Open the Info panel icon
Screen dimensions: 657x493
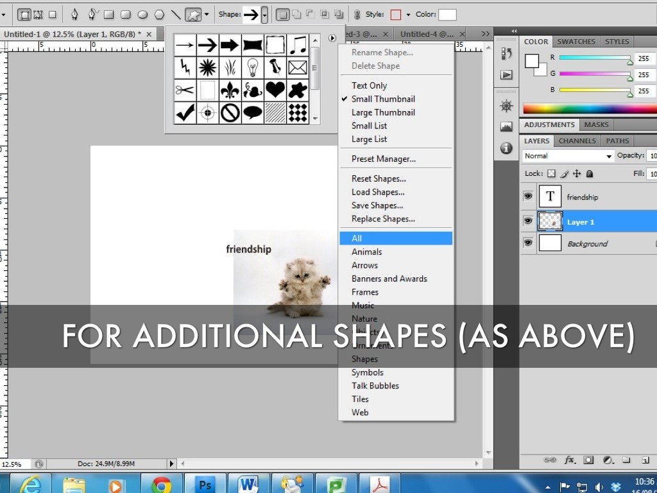(x=506, y=148)
